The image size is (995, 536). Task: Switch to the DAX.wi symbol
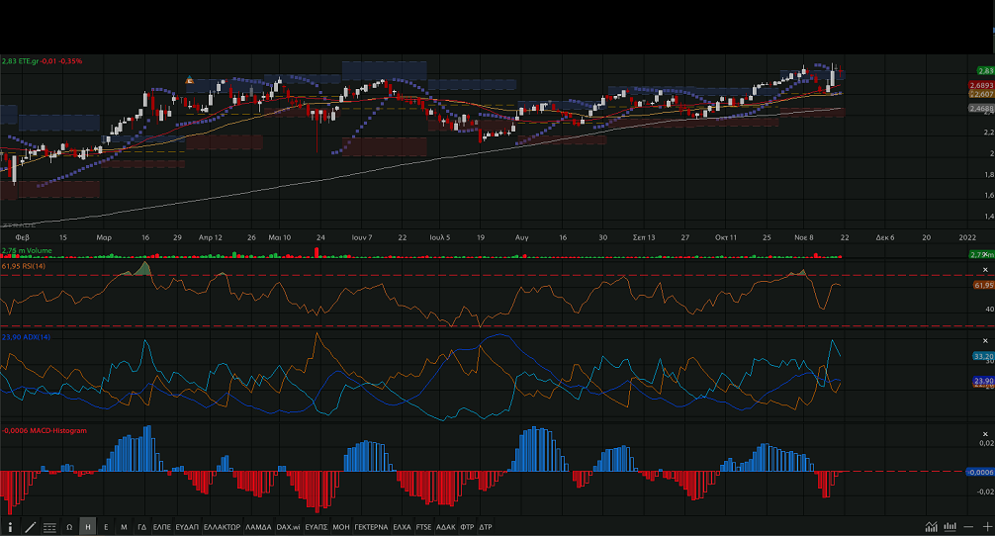[288, 527]
